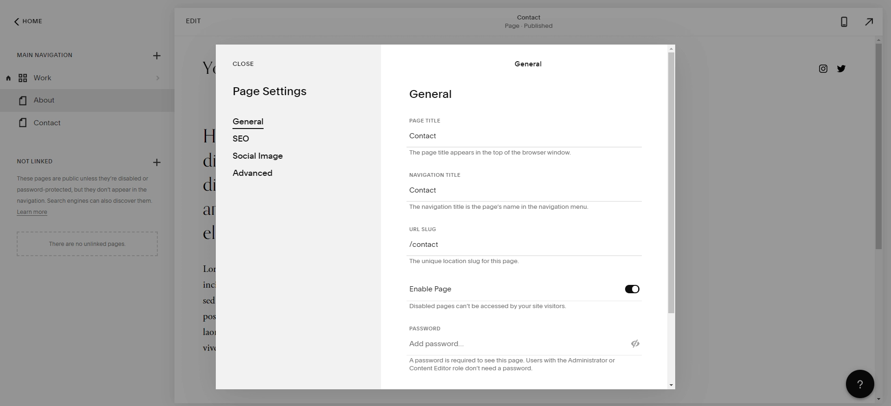The height and width of the screenshot is (406, 891).
Task: Open the Instagram social icon
Action: pos(823,69)
